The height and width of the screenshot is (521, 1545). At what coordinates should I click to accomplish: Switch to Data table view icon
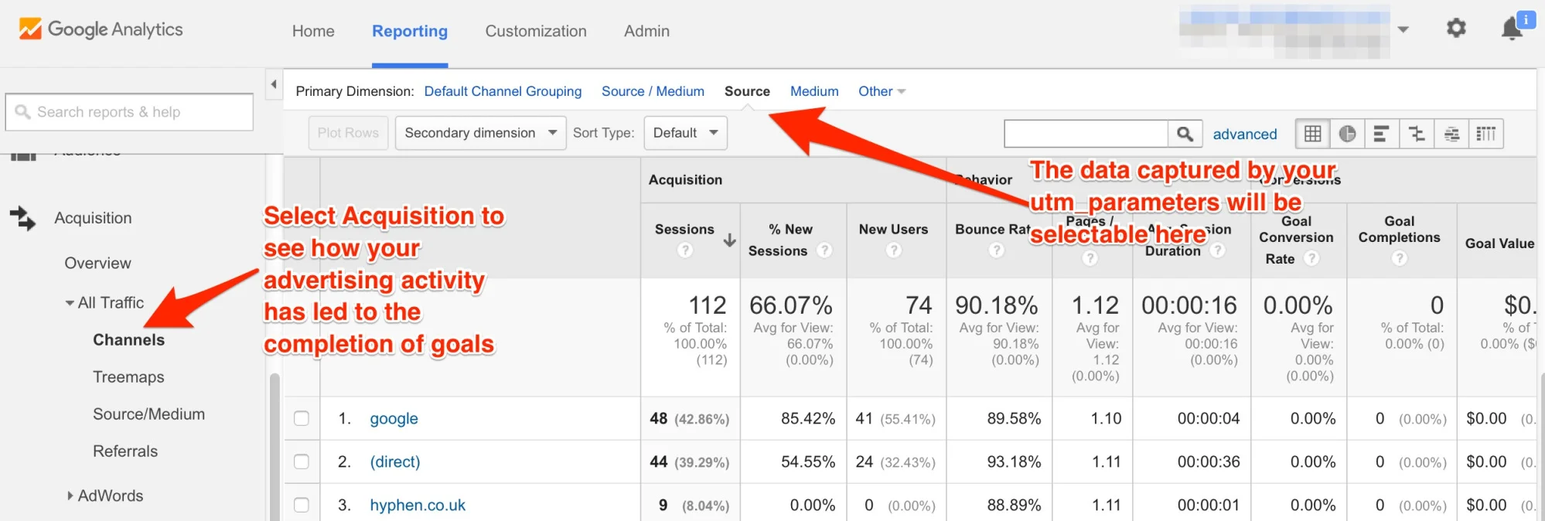(1312, 134)
